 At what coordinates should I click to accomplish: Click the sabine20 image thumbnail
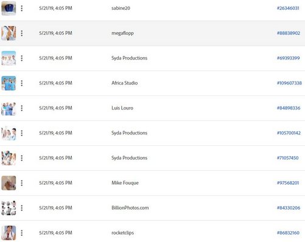[x=9, y=8]
